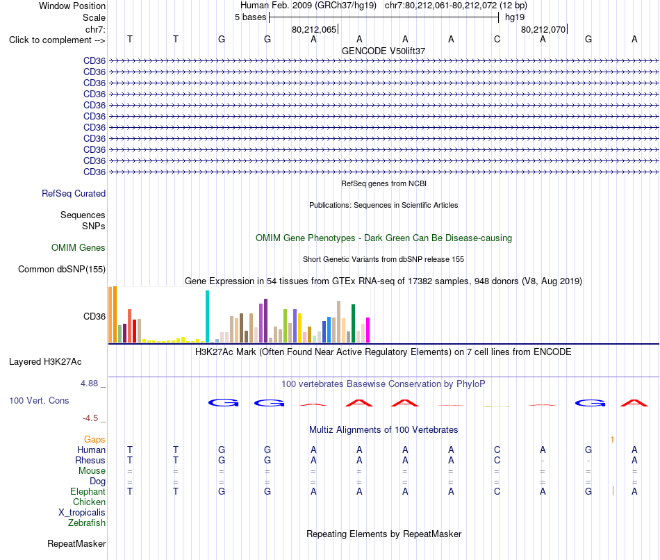This screenshot has width=660, height=560.
Task: Click the orange insertion bar in Elephant row
Action: [613, 491]
